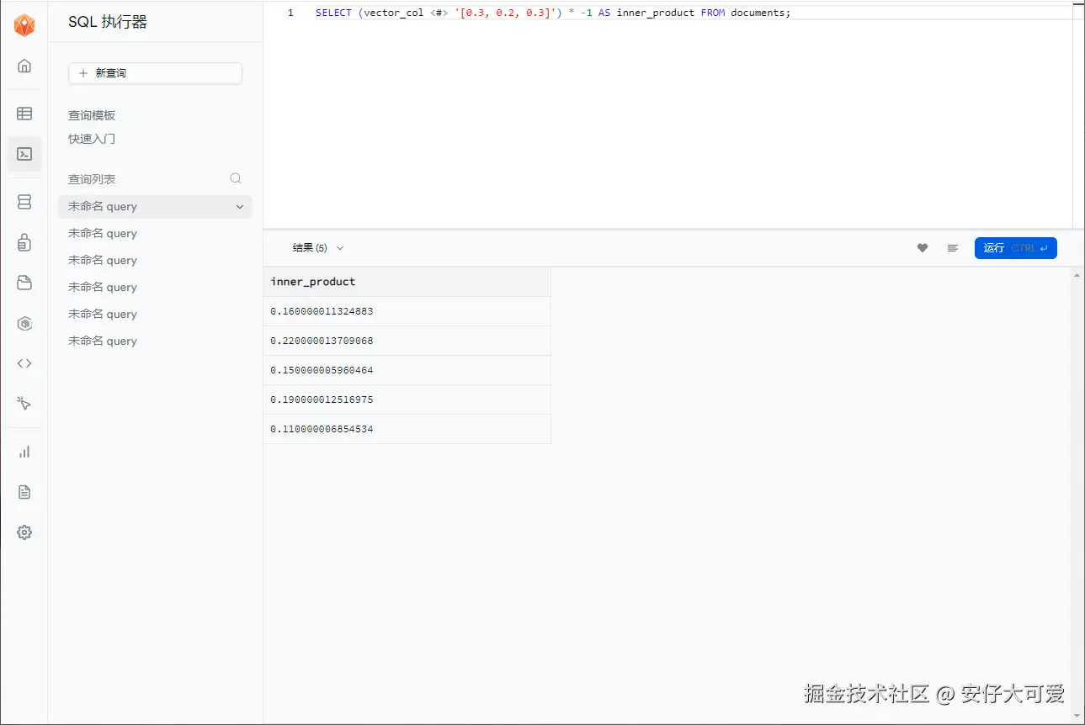This screenshot has height=725, width=1085.
Task: Search the query list with magnifier icon
Action: 236,178
